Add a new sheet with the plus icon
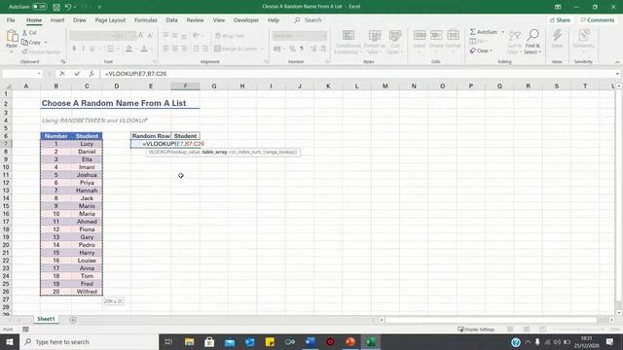The height and width of the screenshot is (350, 623). [x=73, y=320]
